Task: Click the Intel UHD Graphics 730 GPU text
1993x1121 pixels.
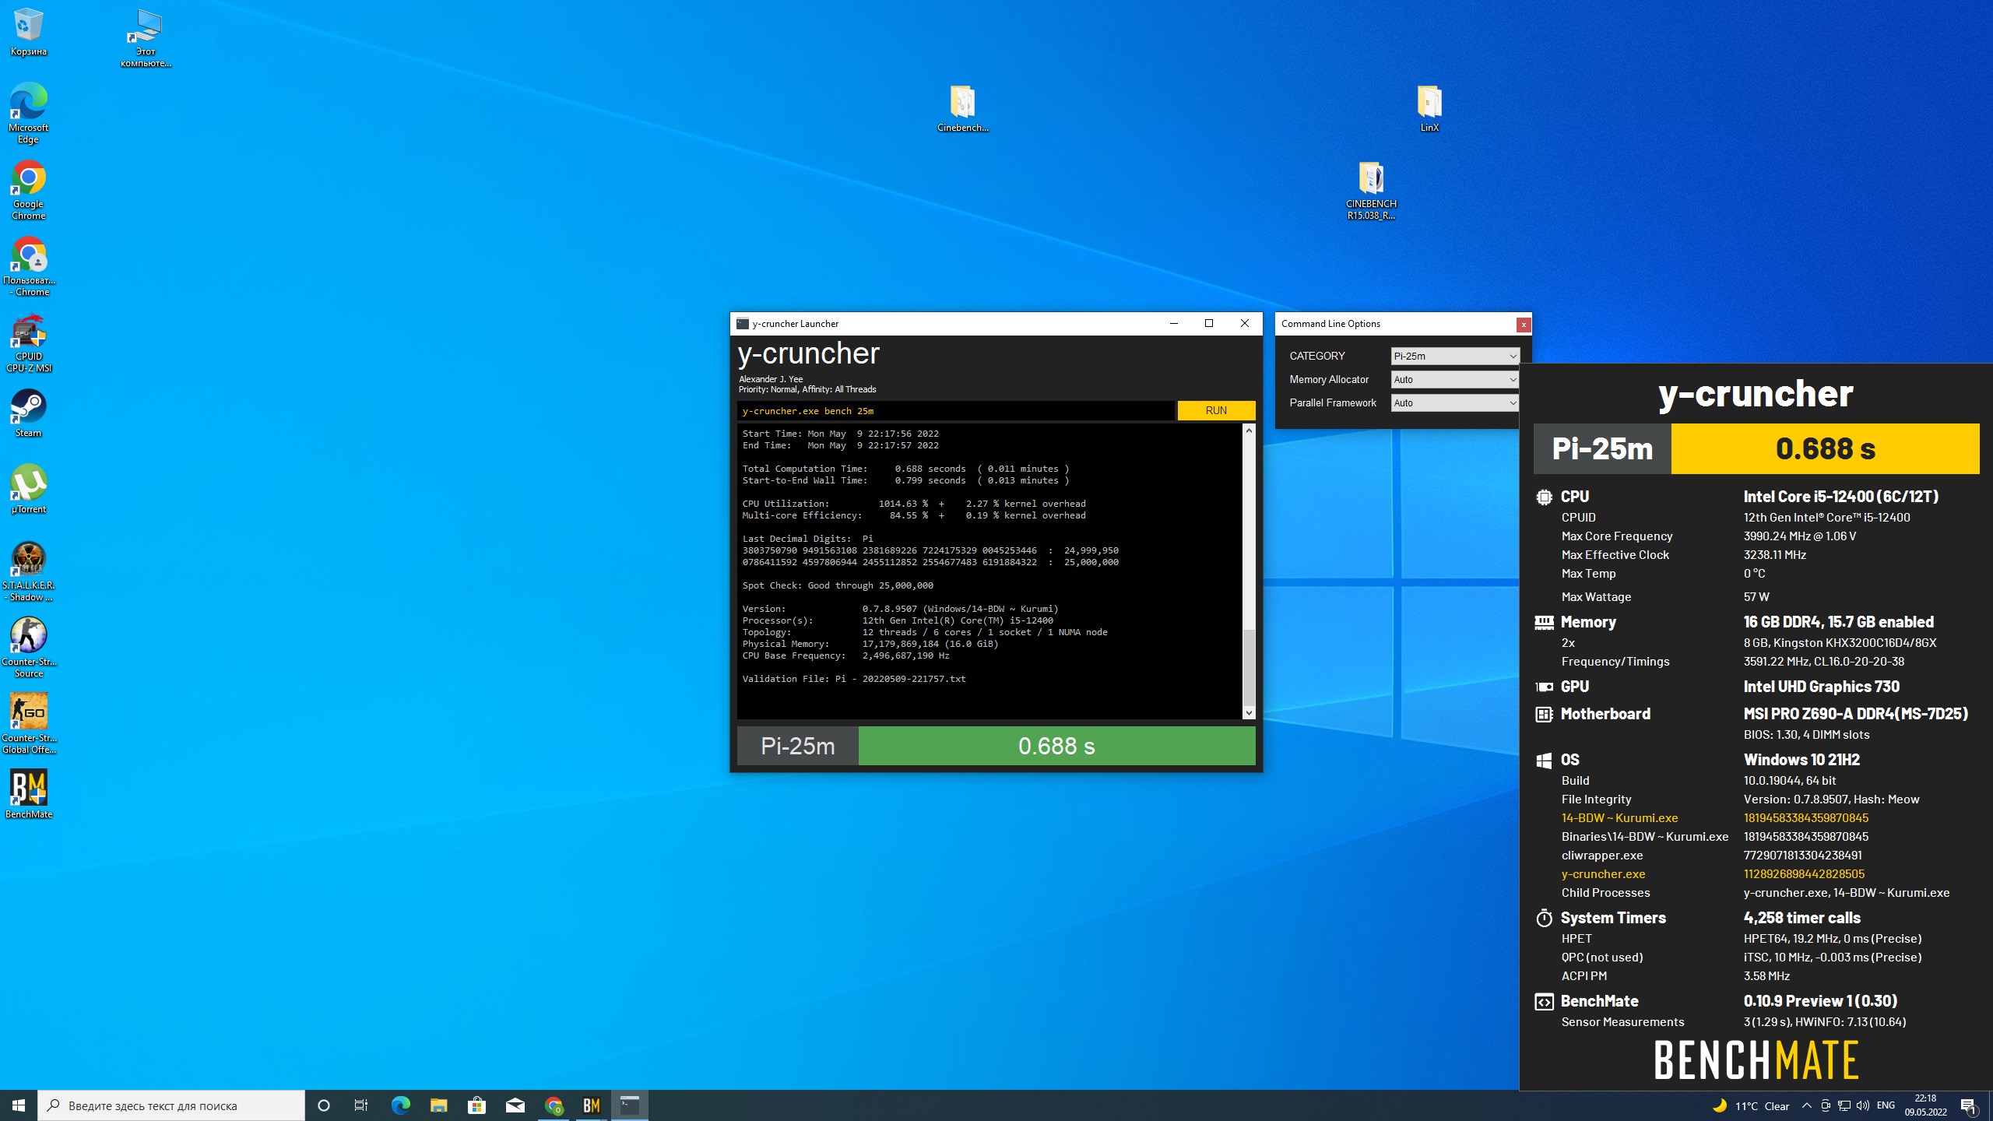Action: coord(1821,687)
